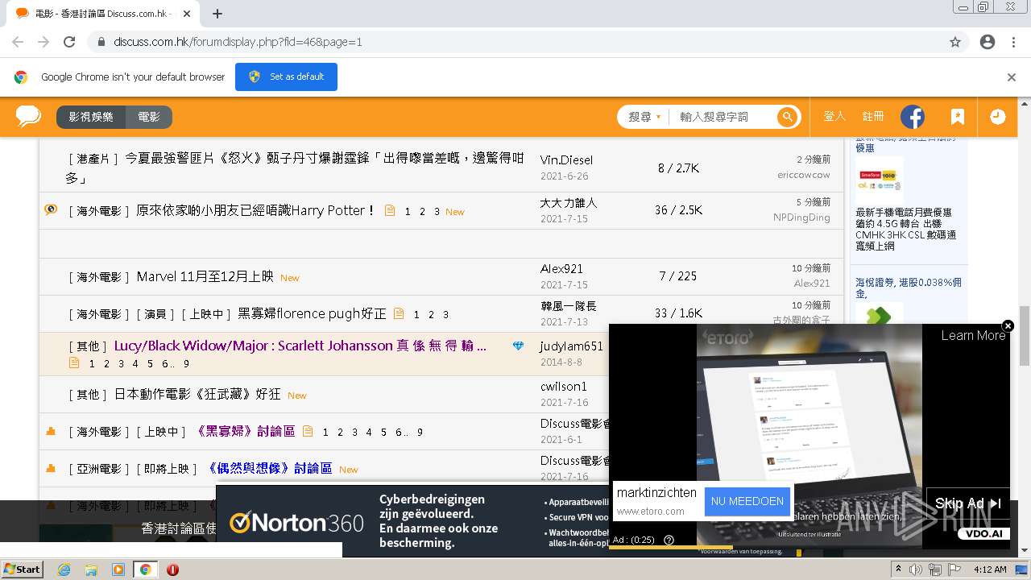
Task: Click the NU MEEDOEN ad button
Action: point(747,501)
